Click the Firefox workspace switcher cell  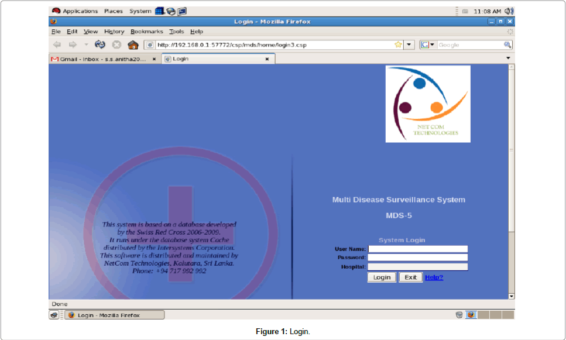[x=471, y=315]
